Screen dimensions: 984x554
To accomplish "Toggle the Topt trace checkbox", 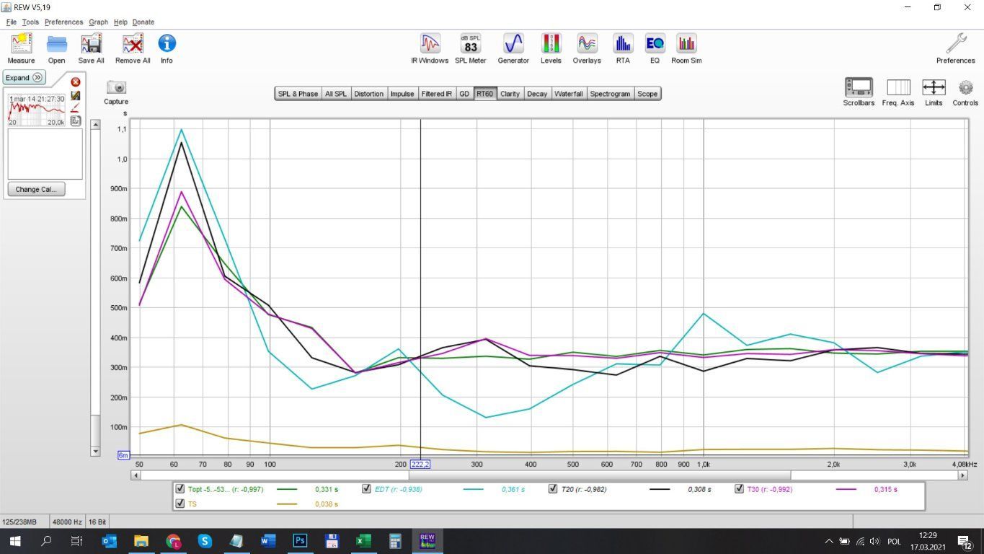I will point(180,489).
